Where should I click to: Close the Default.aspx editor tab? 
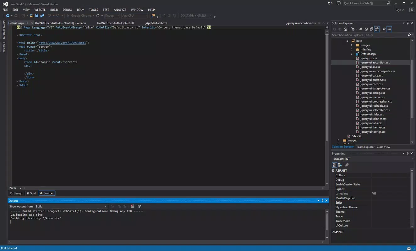pos(32,23)
